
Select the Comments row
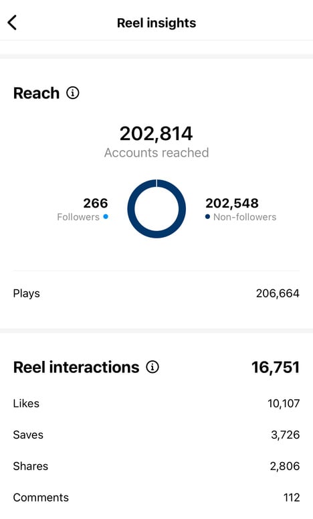[x=156, y=498]
